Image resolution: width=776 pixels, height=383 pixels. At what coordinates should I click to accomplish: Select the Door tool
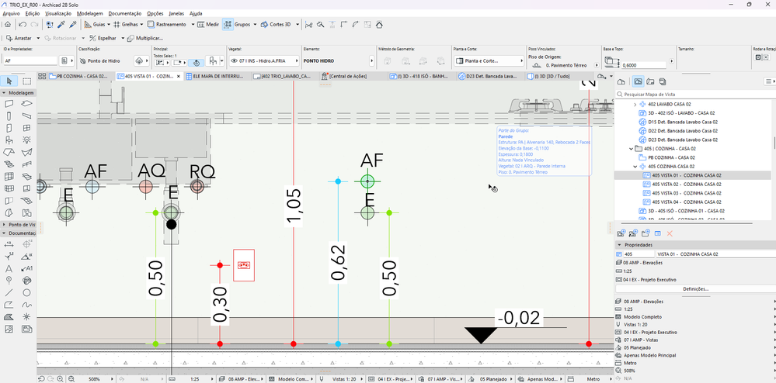9,128
